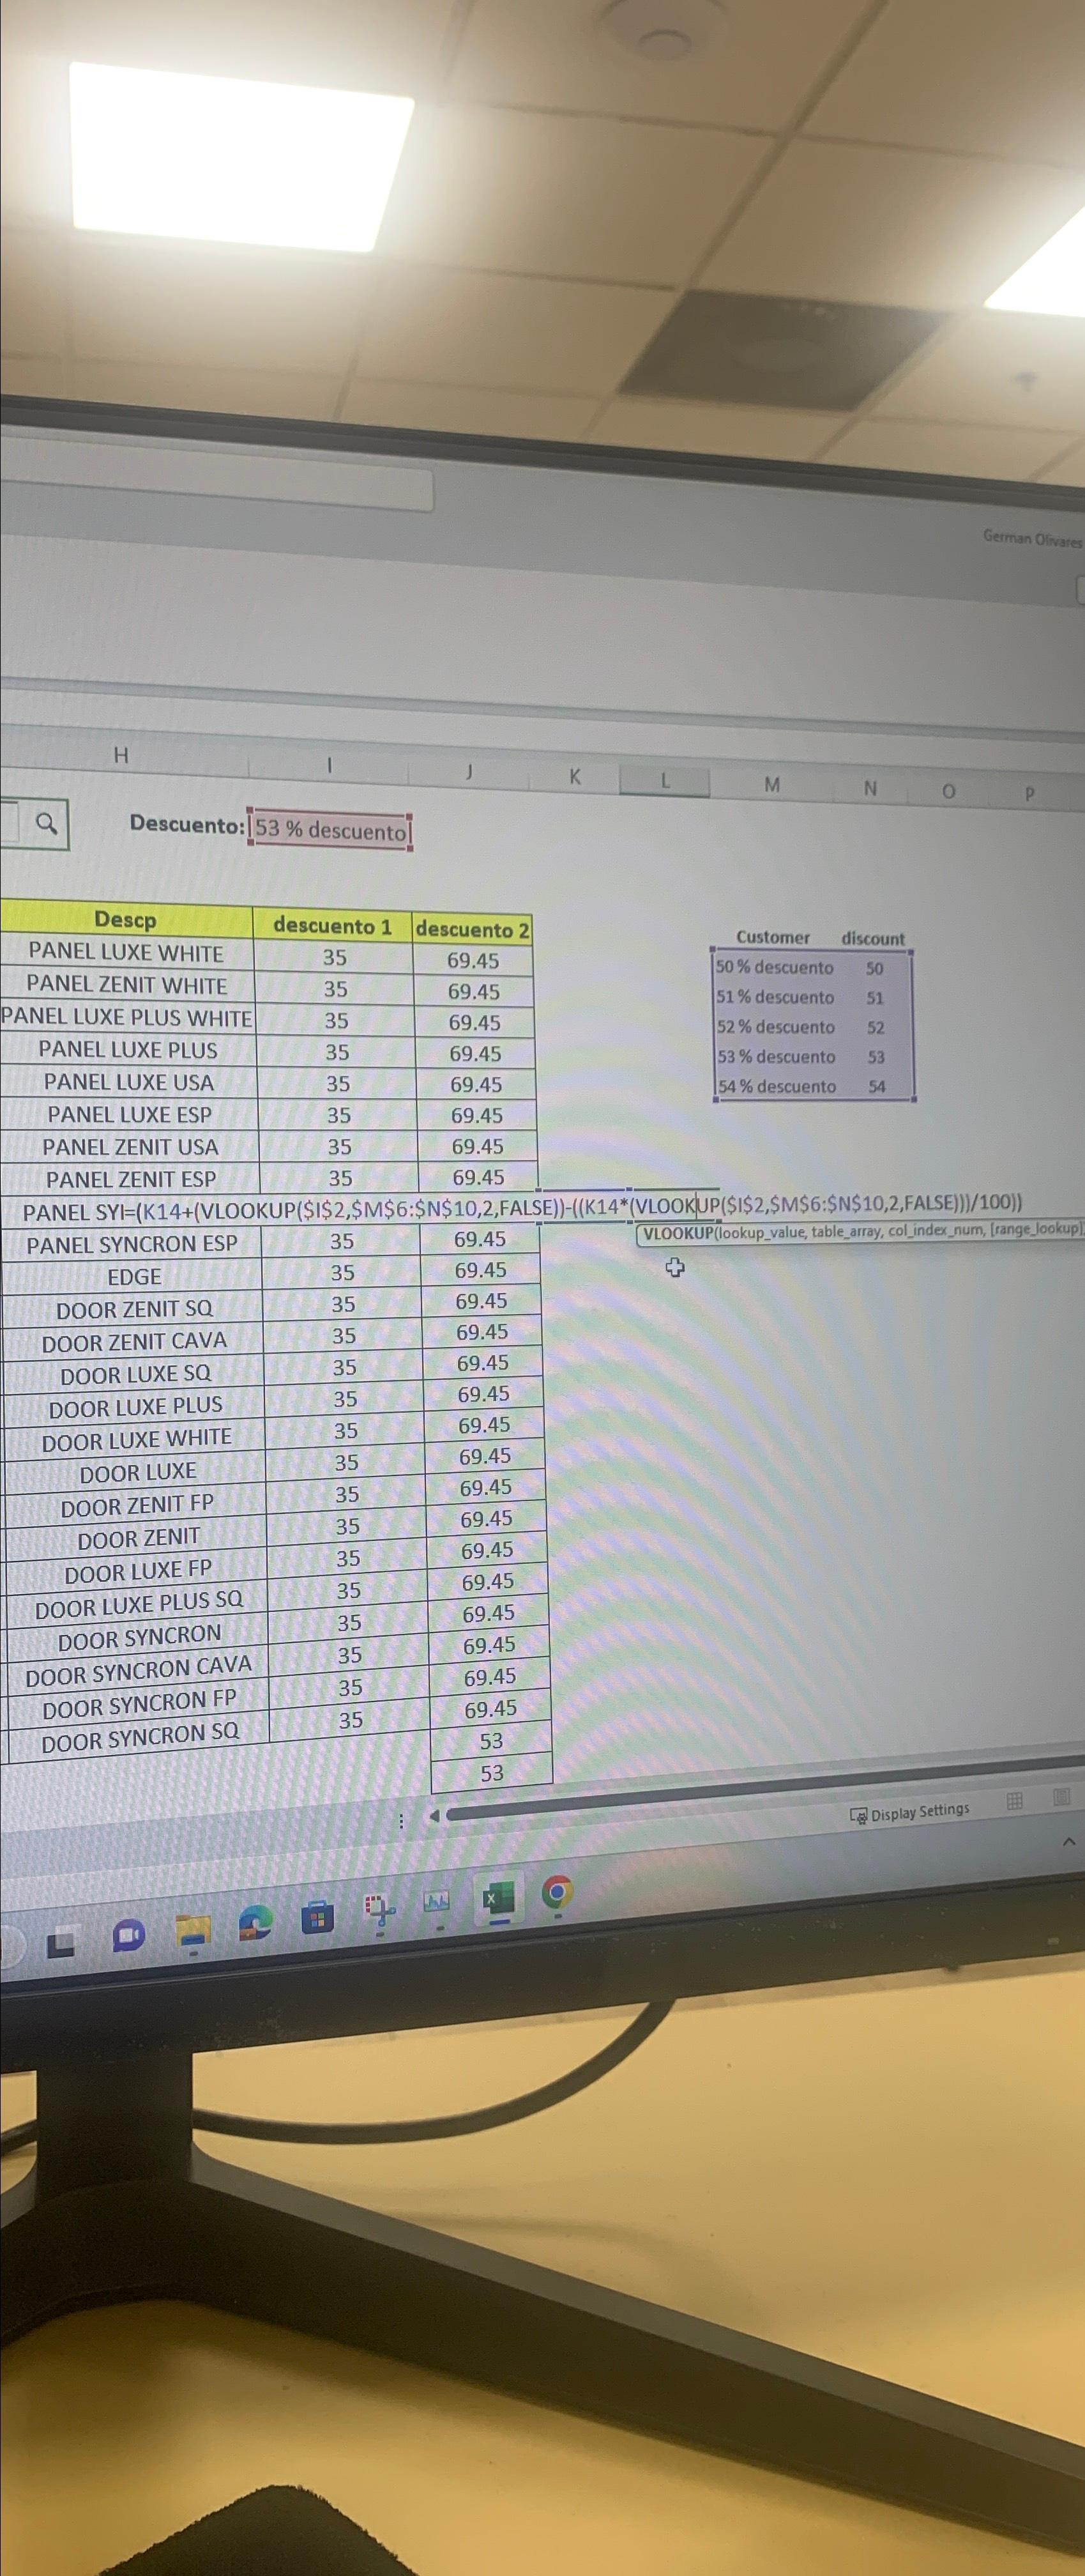The height and width of the screenshot is (2576, 1085).
Task: Select the '51 % descuento' lookup cell
Action: coord(775,997)
